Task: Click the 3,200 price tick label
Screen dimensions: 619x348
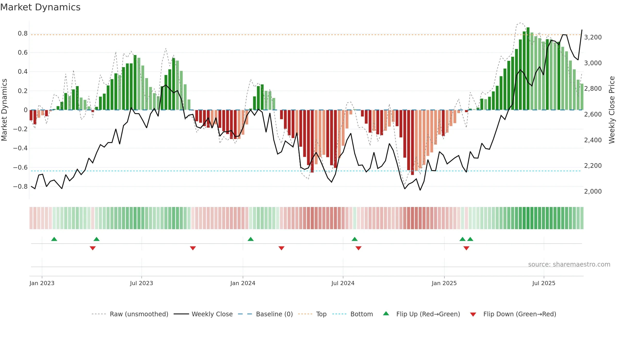Action: (x=593, y=37)
